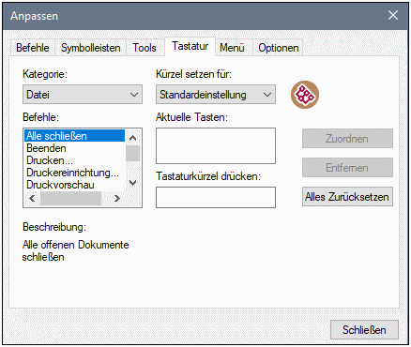Click the Alles Zurücksetzen button
The image size is (411, 347).
pyautogui.click(x=347, y=197)
